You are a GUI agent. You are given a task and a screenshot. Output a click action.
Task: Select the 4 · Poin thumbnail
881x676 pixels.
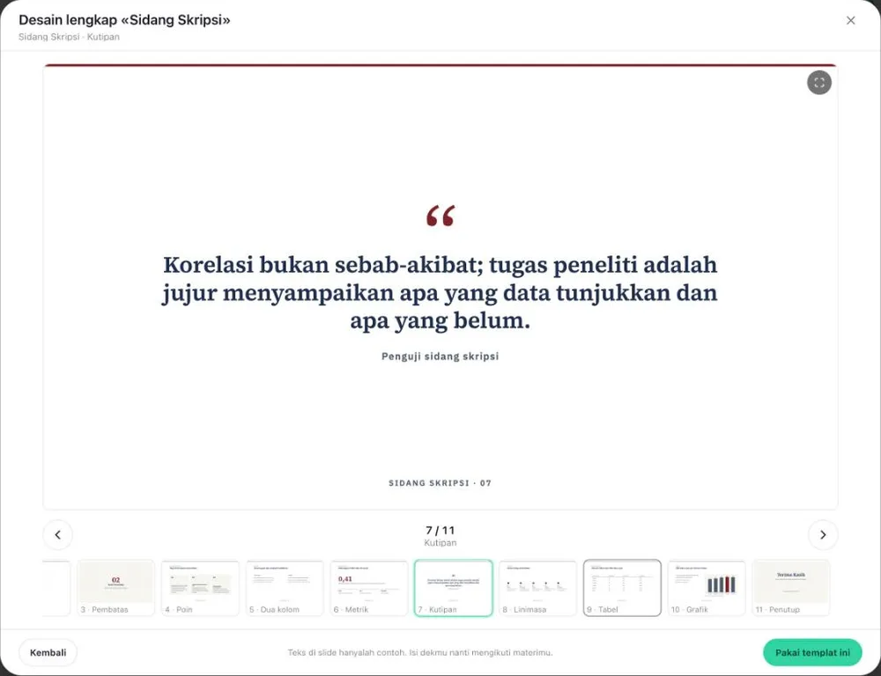(200, 588)
